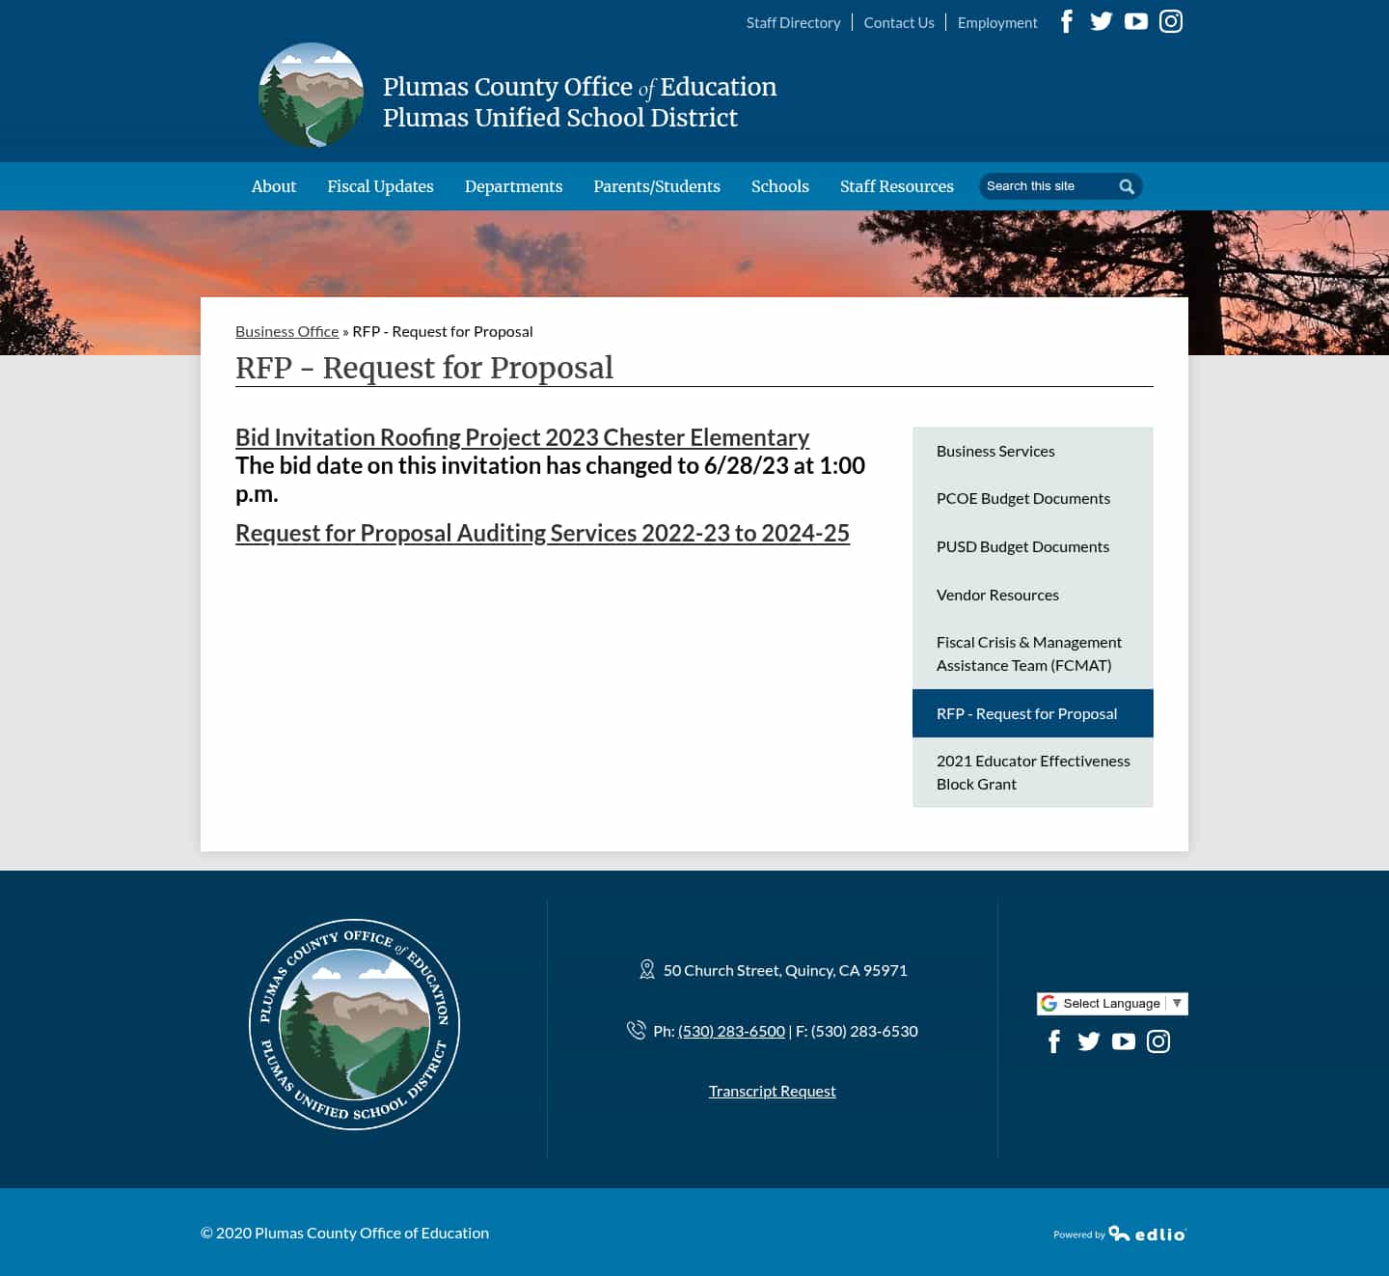This screenshot has width=1389, height=1276.
Task: Expand the Departments navigation menu
Action: (x=513, y=186)
